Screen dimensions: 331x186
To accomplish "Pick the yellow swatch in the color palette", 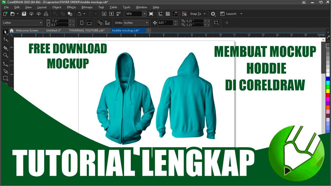I will coord(328,91).
